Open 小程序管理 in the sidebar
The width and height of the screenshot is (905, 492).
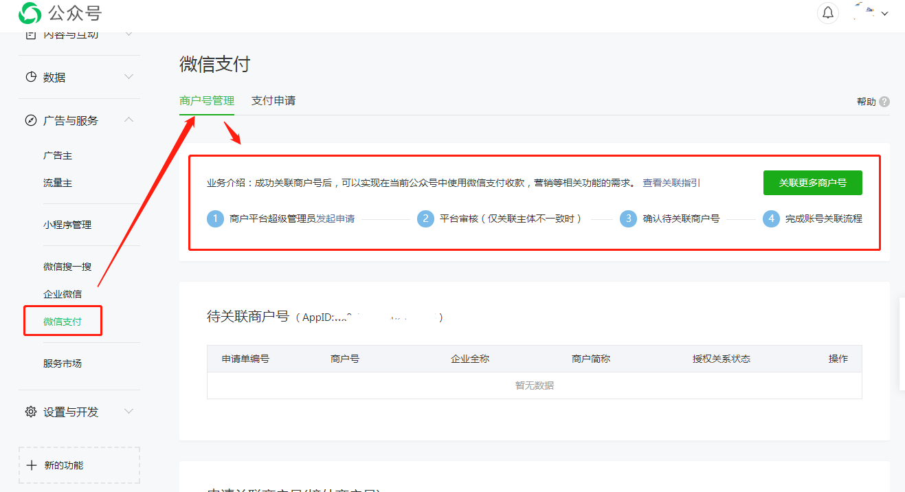[67, 225]
